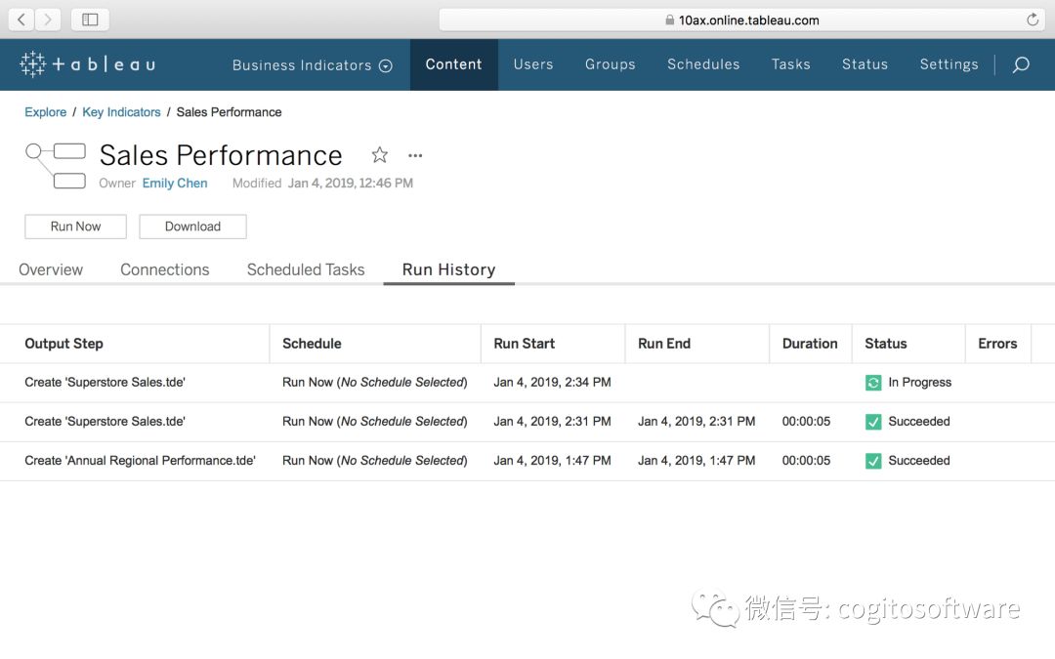
Task: Click the Succeeded checkmark in the 2:31 PM row
Action: coord(873,422)
